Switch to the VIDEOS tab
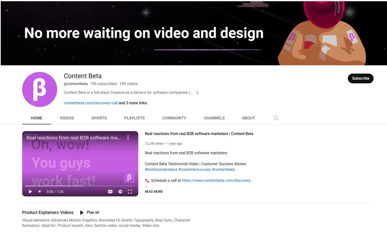Image resolution: width=387 pixels, height=232 pixels. [67, 118]
